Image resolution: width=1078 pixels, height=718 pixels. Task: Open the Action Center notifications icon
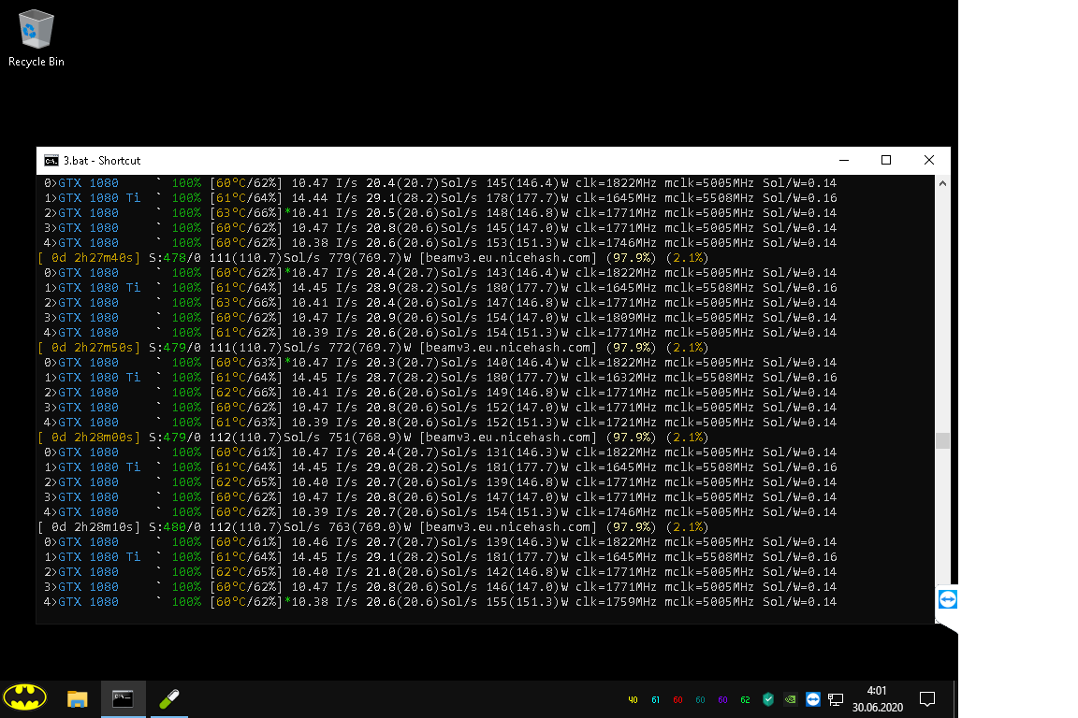(x=926, y=699)
